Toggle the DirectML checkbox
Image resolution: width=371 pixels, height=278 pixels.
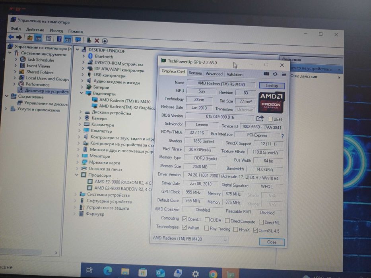[261, 222]
